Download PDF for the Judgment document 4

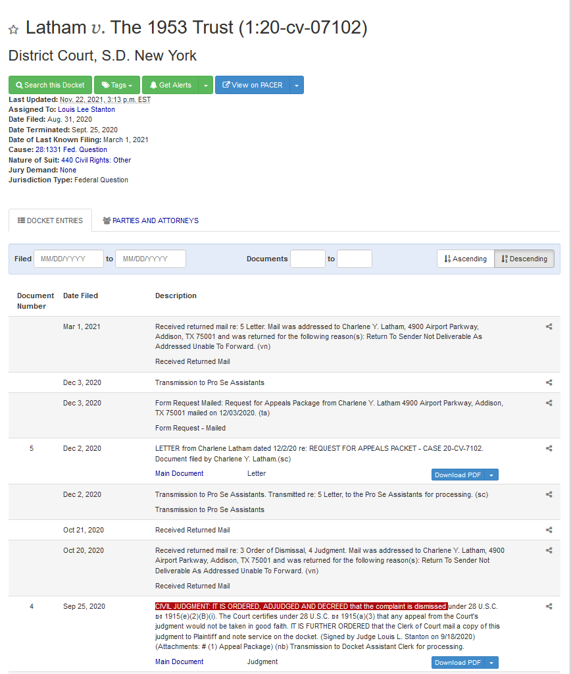click(458, 662)
